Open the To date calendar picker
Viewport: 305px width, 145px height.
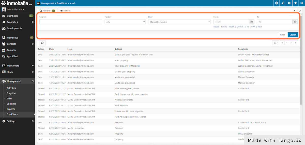[295, 22]
